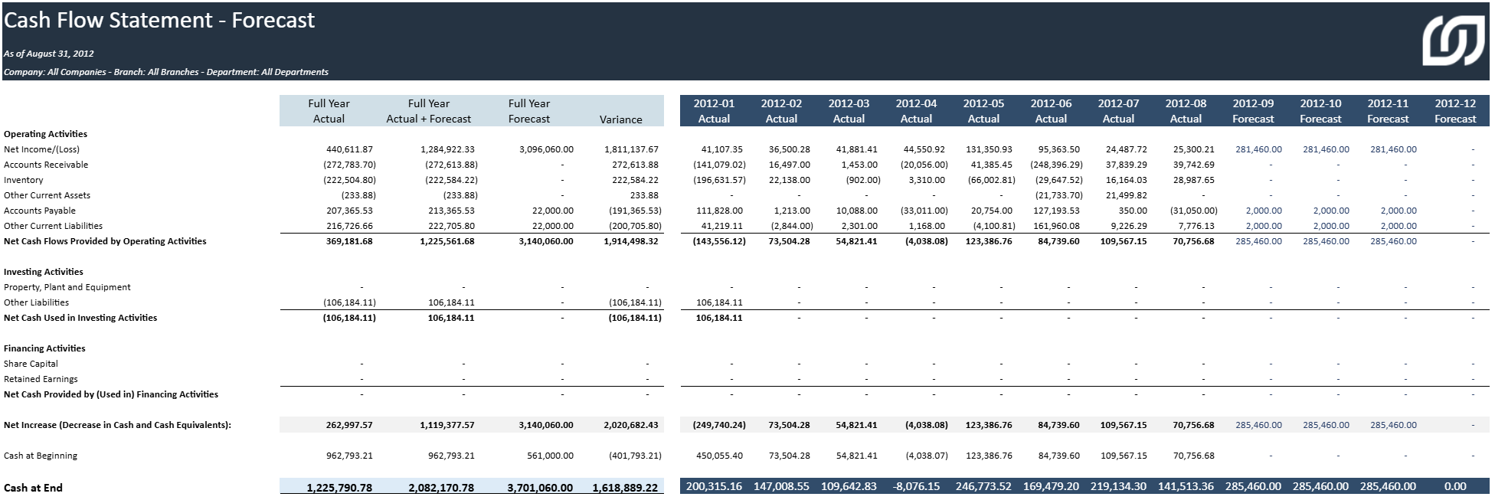
Task: Click the Variance column header
Action: (620, 119)
